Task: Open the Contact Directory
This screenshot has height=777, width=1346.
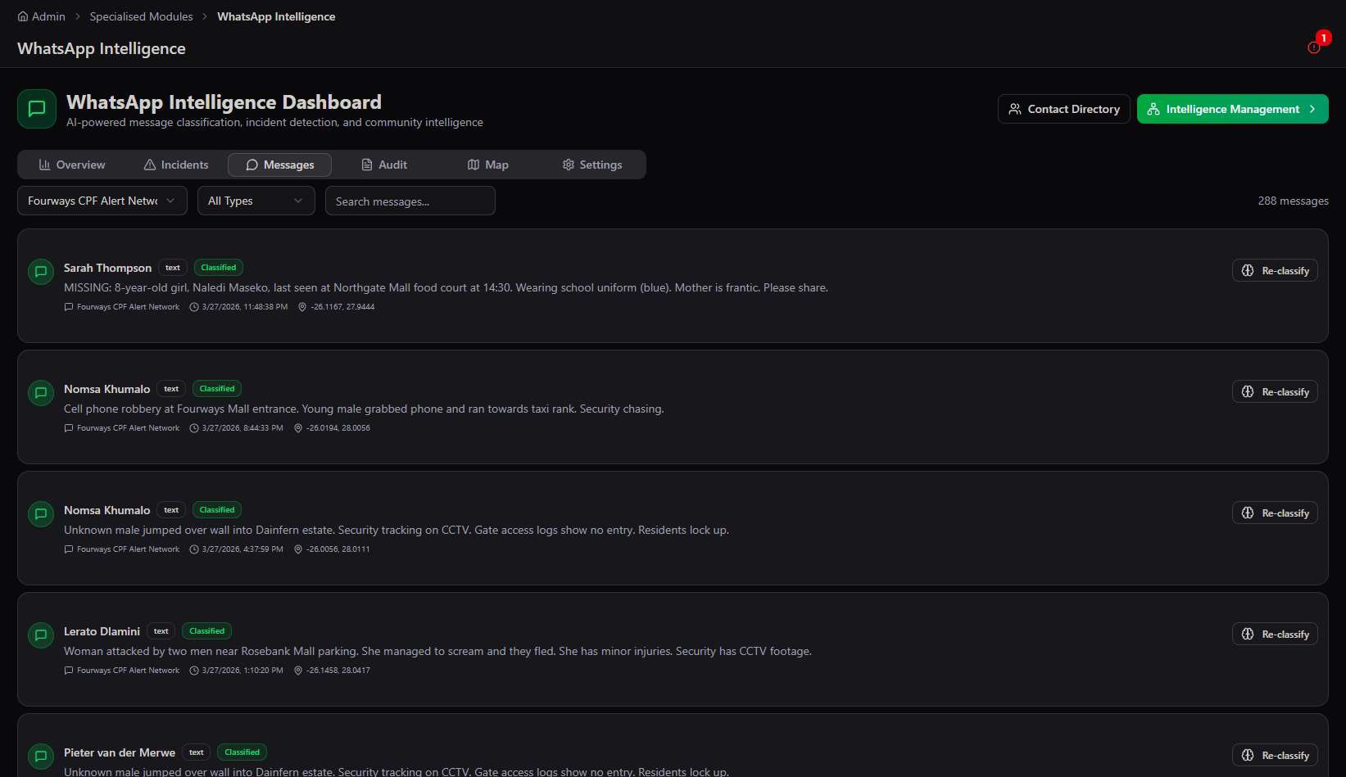Action: (1064, 109)
